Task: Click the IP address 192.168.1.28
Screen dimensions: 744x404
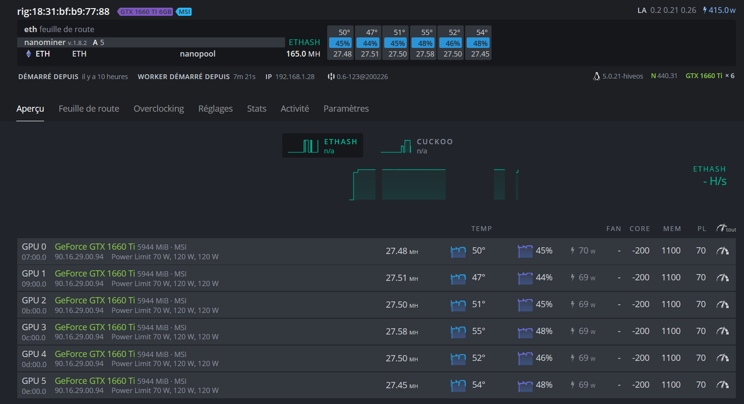Action: [x=295, y=77]
